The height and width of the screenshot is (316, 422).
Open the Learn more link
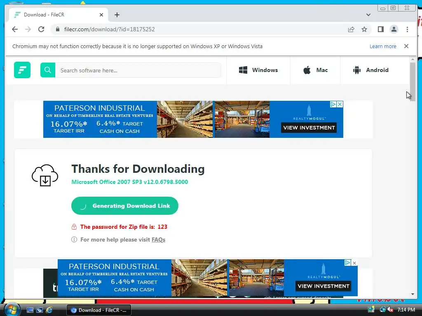[x=383, y=46]
